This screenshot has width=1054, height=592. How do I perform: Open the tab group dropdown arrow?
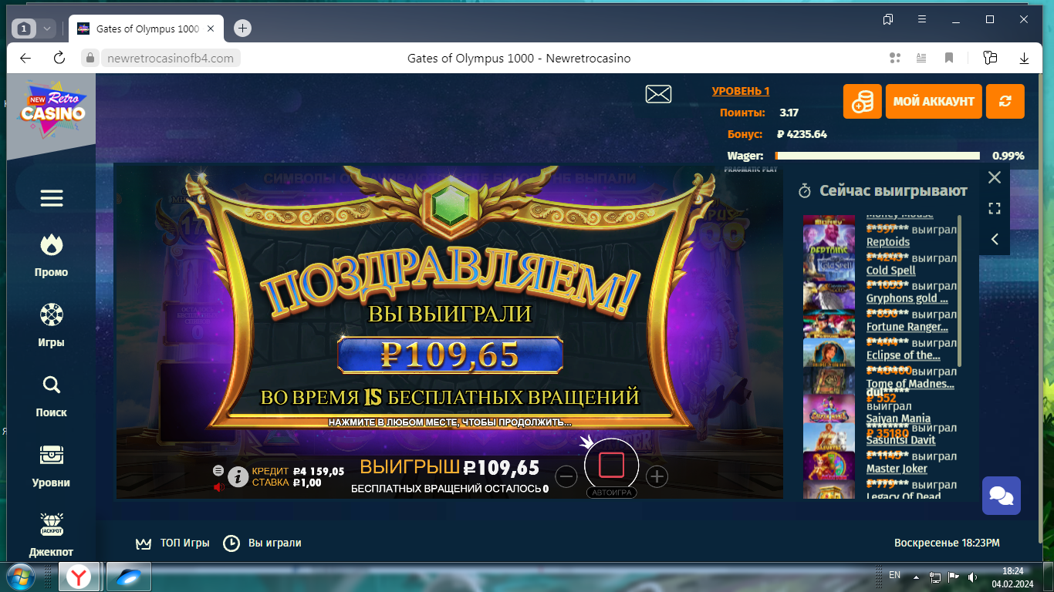[47, 29]
